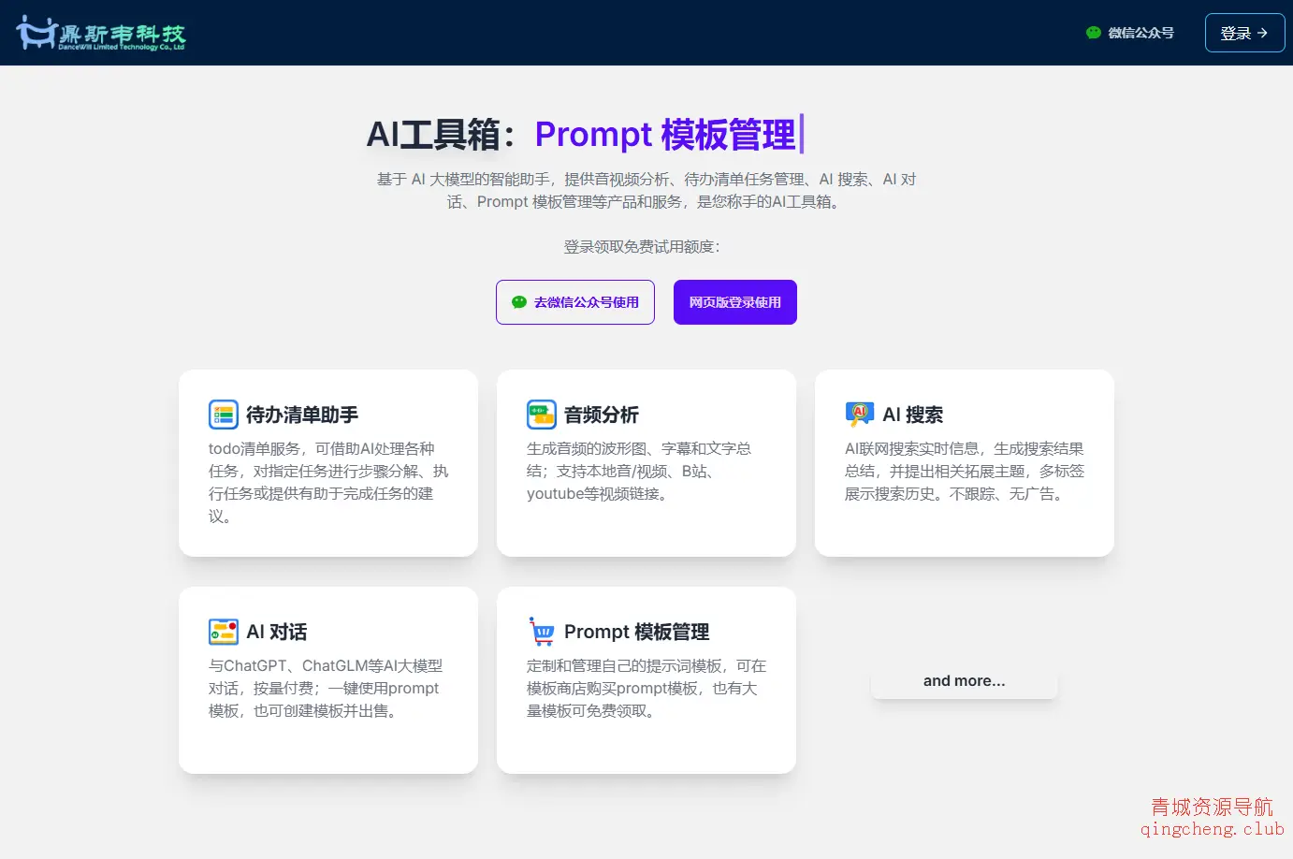Click the Prompt 模板管理 shopping cart icon
This screenshot has width=1293, height=859.
(x=541, y=632)
